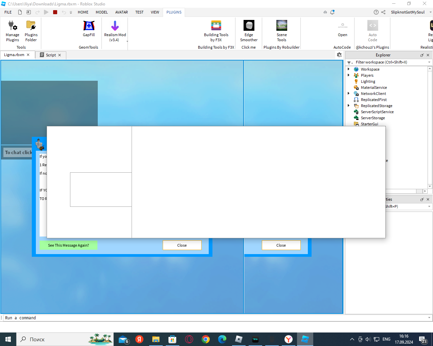
Task: Expand the Workspace tree node
Action: pyautogui.click(x=348, y=69)
